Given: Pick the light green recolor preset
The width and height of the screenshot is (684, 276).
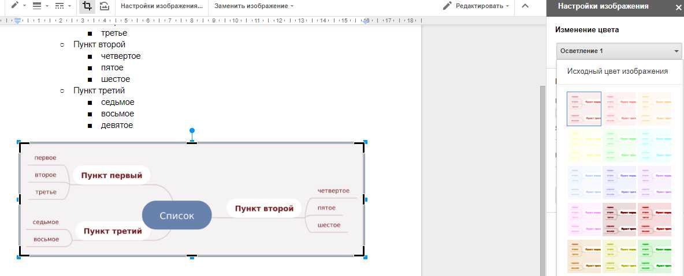Looking at the screenshot, I should (619, 146).
